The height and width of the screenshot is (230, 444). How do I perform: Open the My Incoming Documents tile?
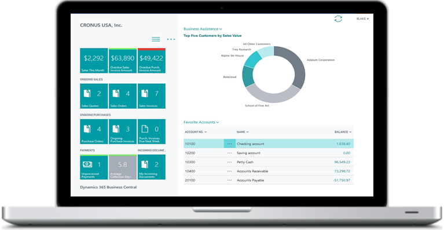coord(152,167)
